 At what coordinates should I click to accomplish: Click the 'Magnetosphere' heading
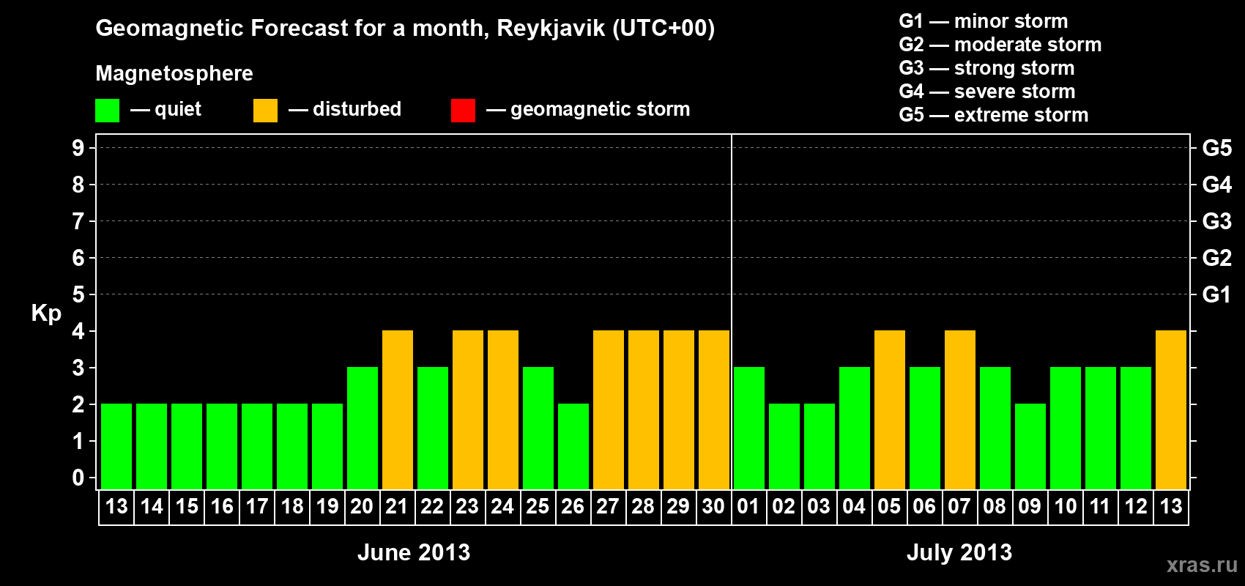174,73
